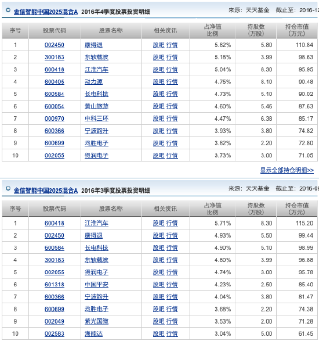The width and height of the screenshot is (319, 341).
Task: Open stock code 002450 in Q3 table
Action: click(x=55, y=235)
